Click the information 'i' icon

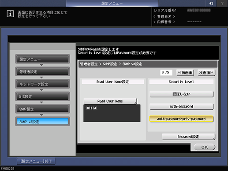pyautogui.click(x=10, y=14)
